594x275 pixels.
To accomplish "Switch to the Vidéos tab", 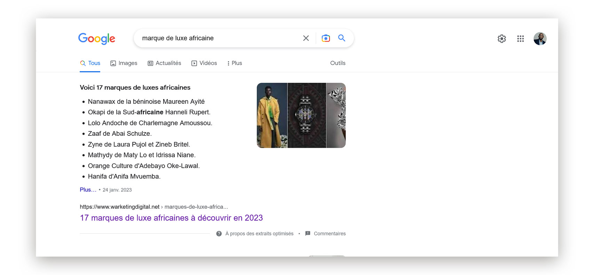I will click(204, 63).
